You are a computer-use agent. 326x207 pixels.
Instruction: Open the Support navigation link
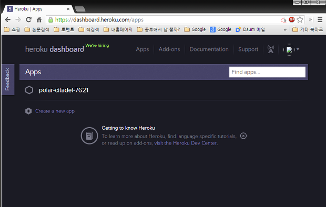tap(248, 49)
